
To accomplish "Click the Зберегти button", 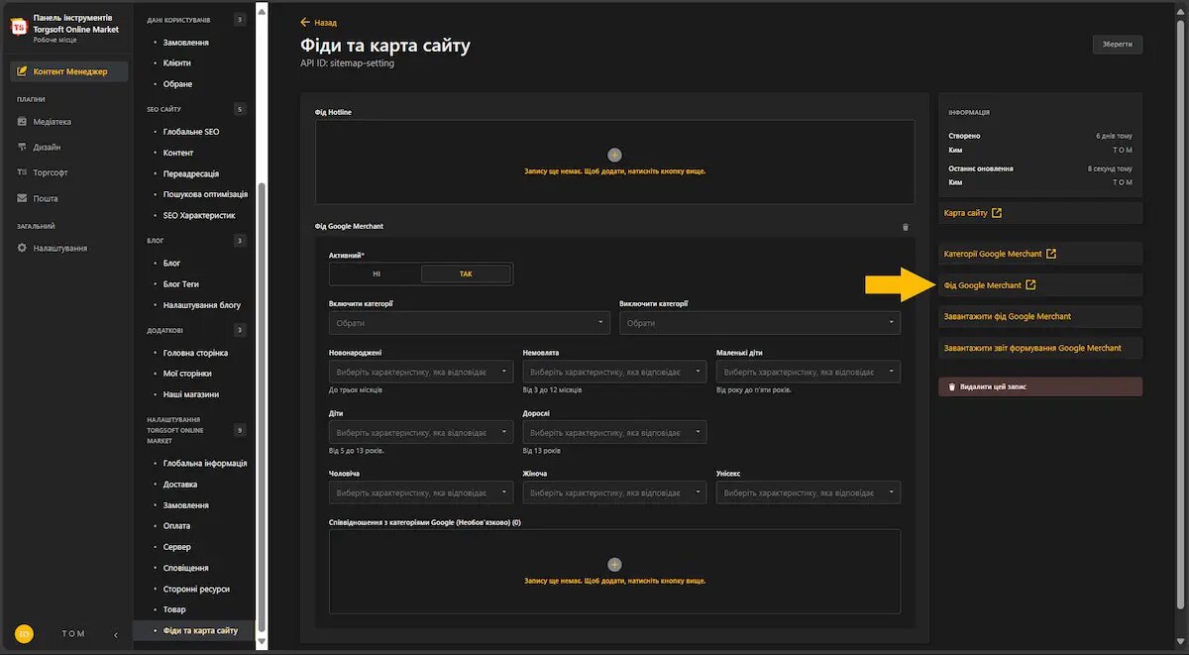I will (1117, 44).
